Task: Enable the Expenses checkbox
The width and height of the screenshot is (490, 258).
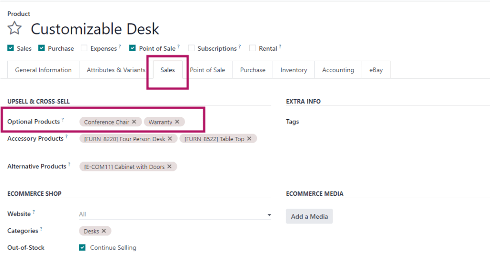Action: coord(84,48)
